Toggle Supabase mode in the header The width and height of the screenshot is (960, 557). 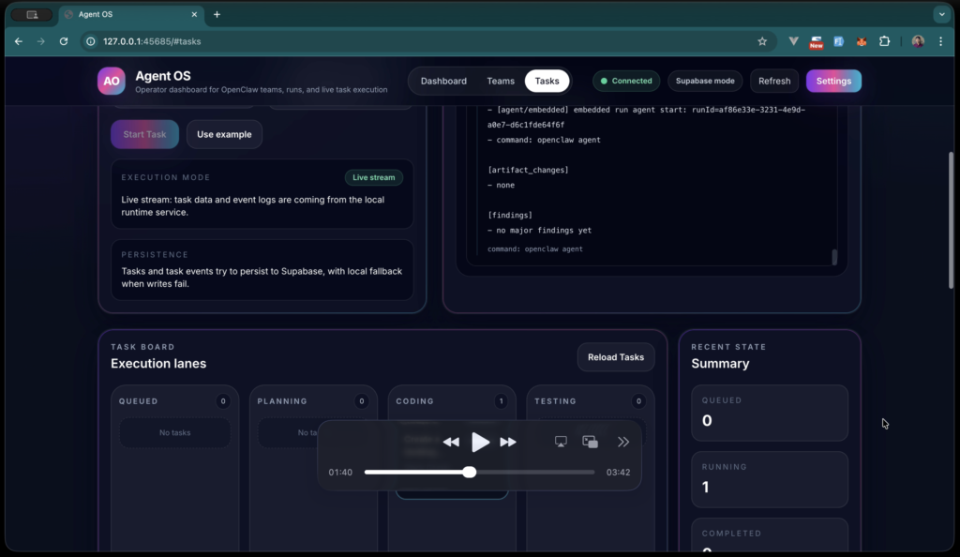[705, 81]
